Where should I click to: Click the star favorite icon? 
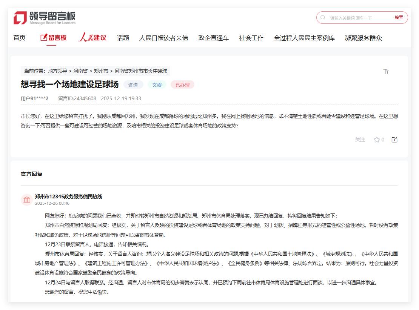tap(376, 140)
